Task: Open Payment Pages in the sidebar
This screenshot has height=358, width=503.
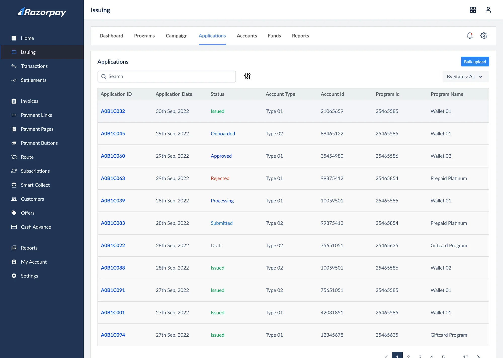Action: click(x=37, y=129)
